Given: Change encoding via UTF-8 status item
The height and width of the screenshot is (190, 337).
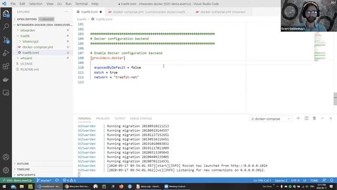Looking at the screenshot, I should pyautogui.click(x=295, y=180).
